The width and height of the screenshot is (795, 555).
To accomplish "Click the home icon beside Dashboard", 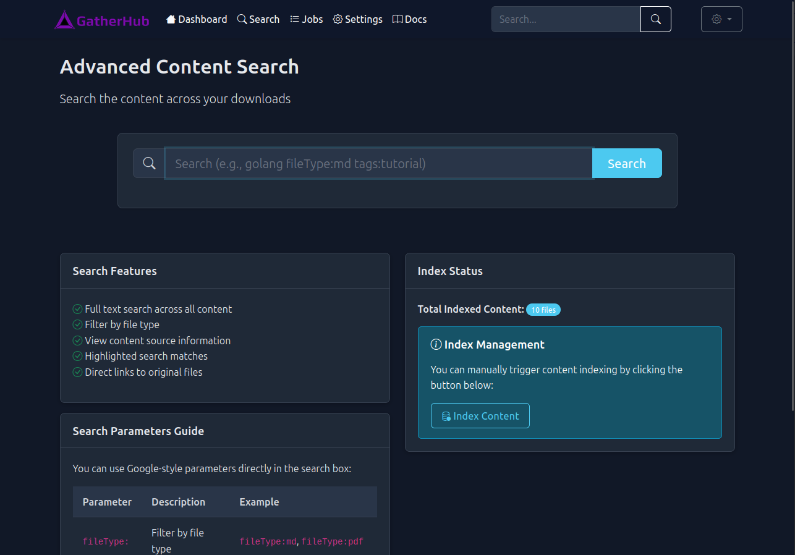I will (171, 19).
